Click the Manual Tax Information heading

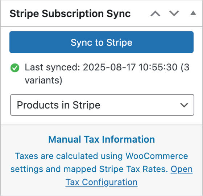101,139
